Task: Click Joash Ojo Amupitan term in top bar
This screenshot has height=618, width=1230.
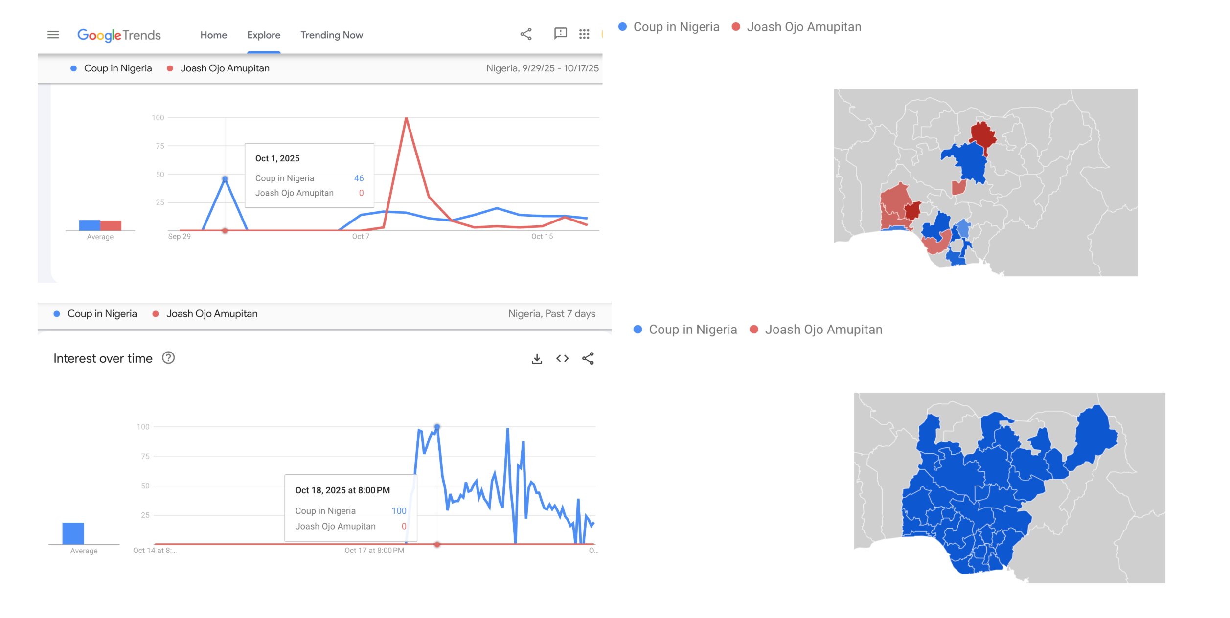Action: click(225, 68)
